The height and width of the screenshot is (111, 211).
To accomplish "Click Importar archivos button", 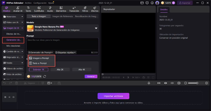I will (x=113, y=96).
